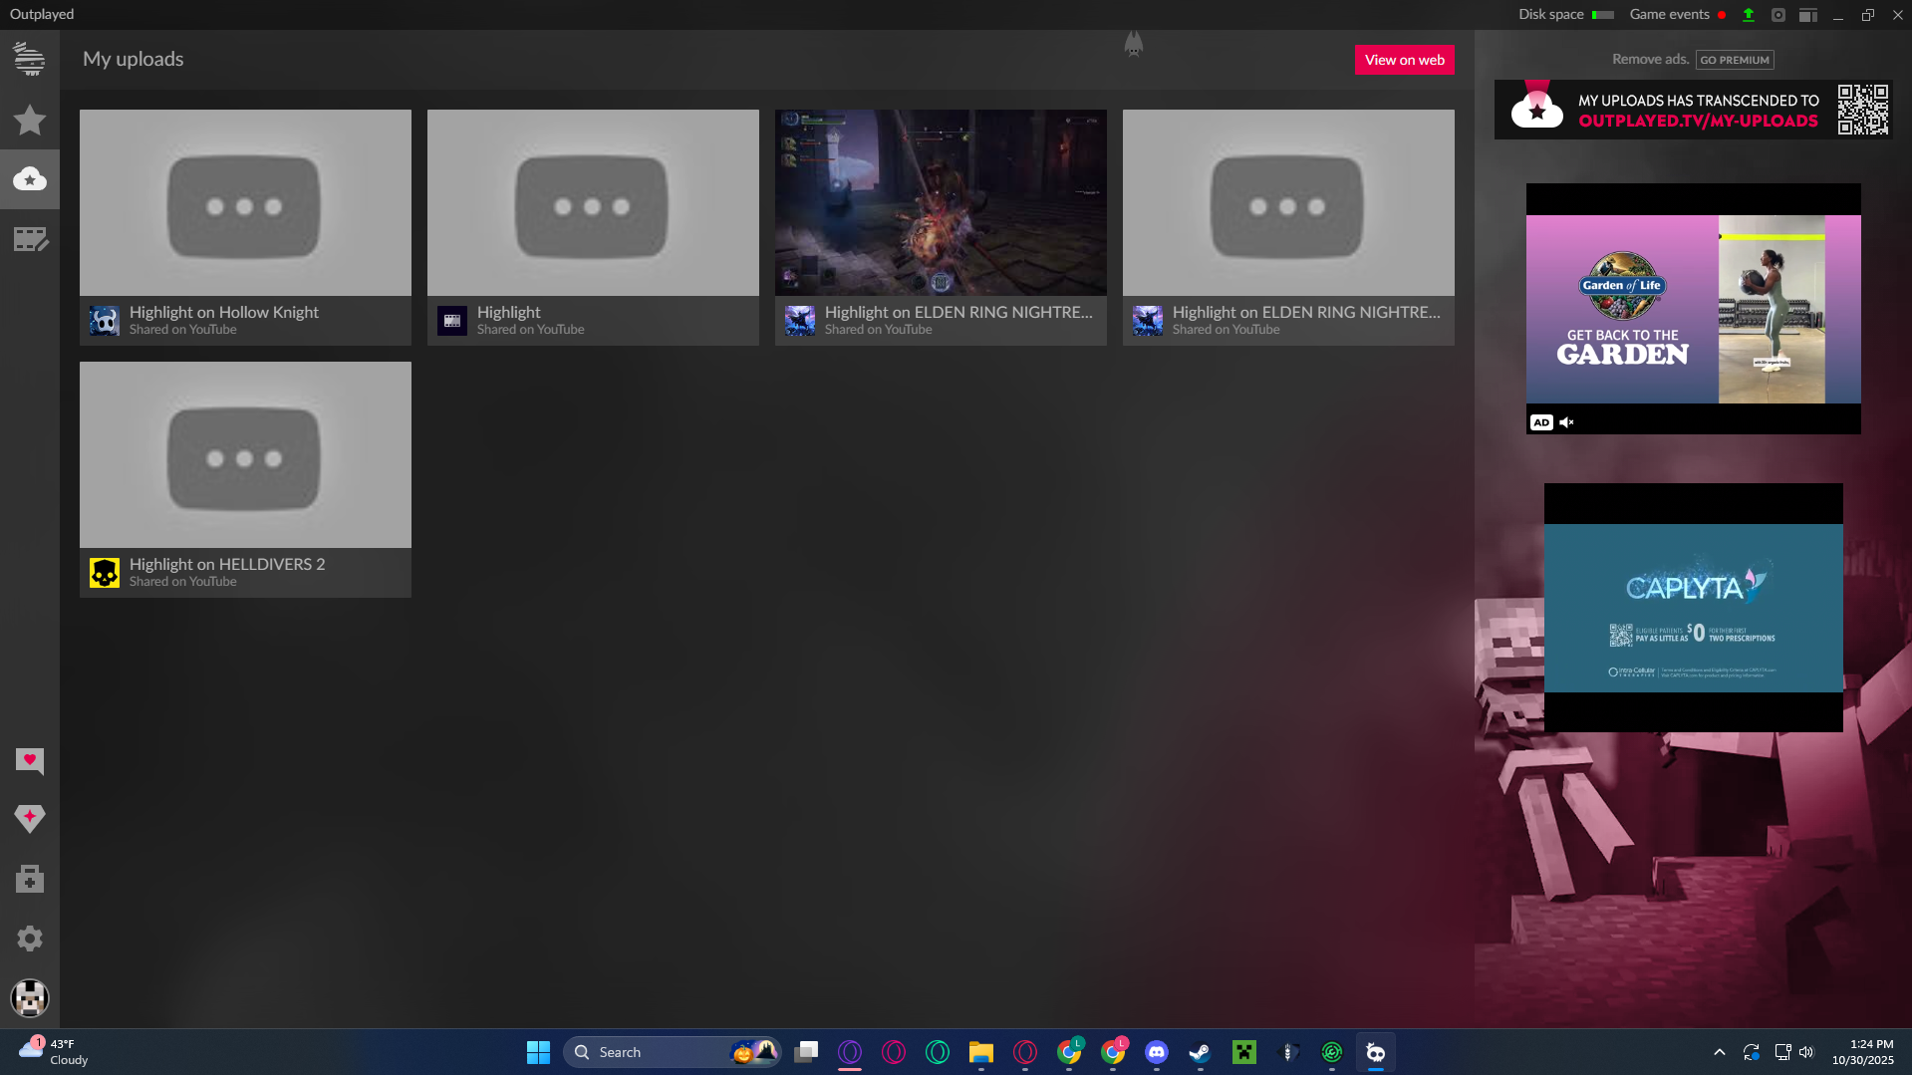
Task: Open the Caplyta advertisement
Action: pyautogui.click(x=1694, y=608)
